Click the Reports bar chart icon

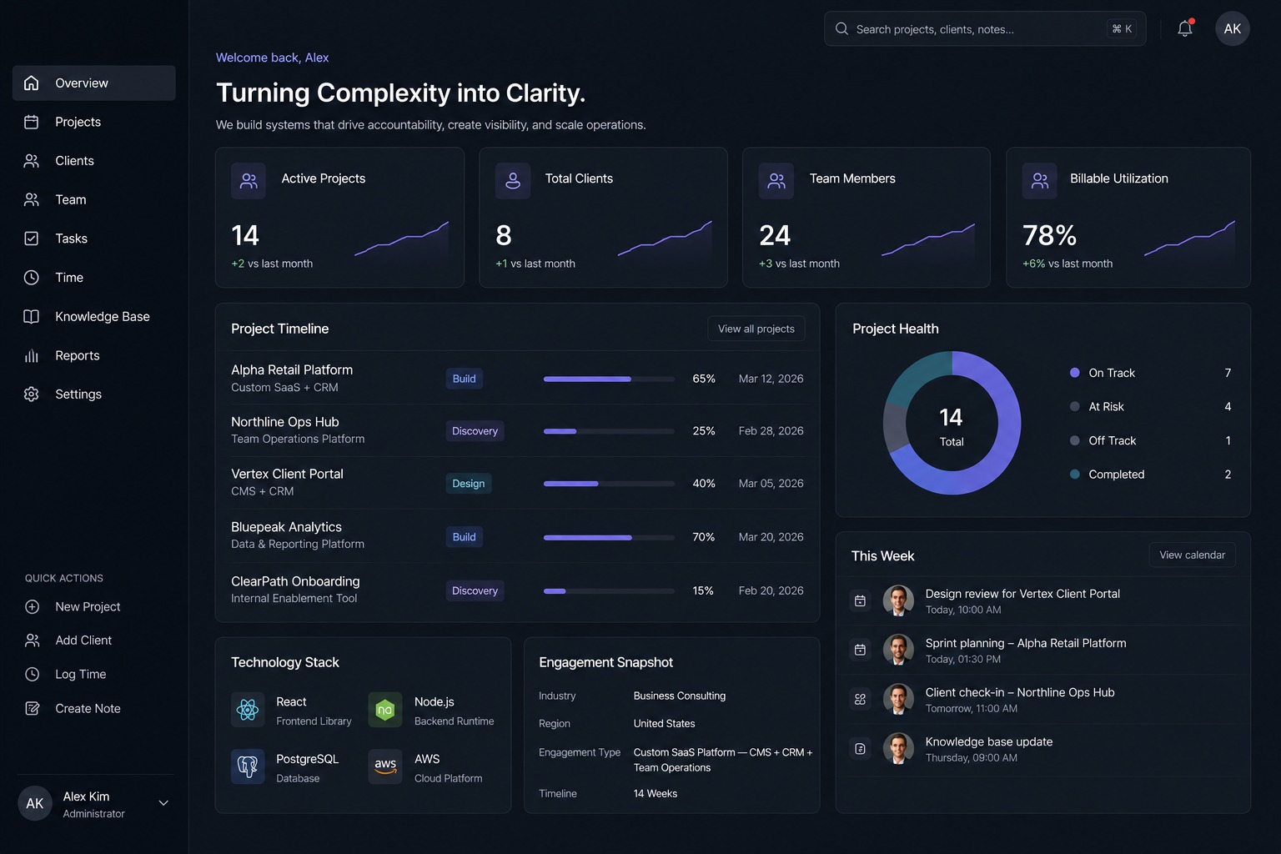(32, 355)
